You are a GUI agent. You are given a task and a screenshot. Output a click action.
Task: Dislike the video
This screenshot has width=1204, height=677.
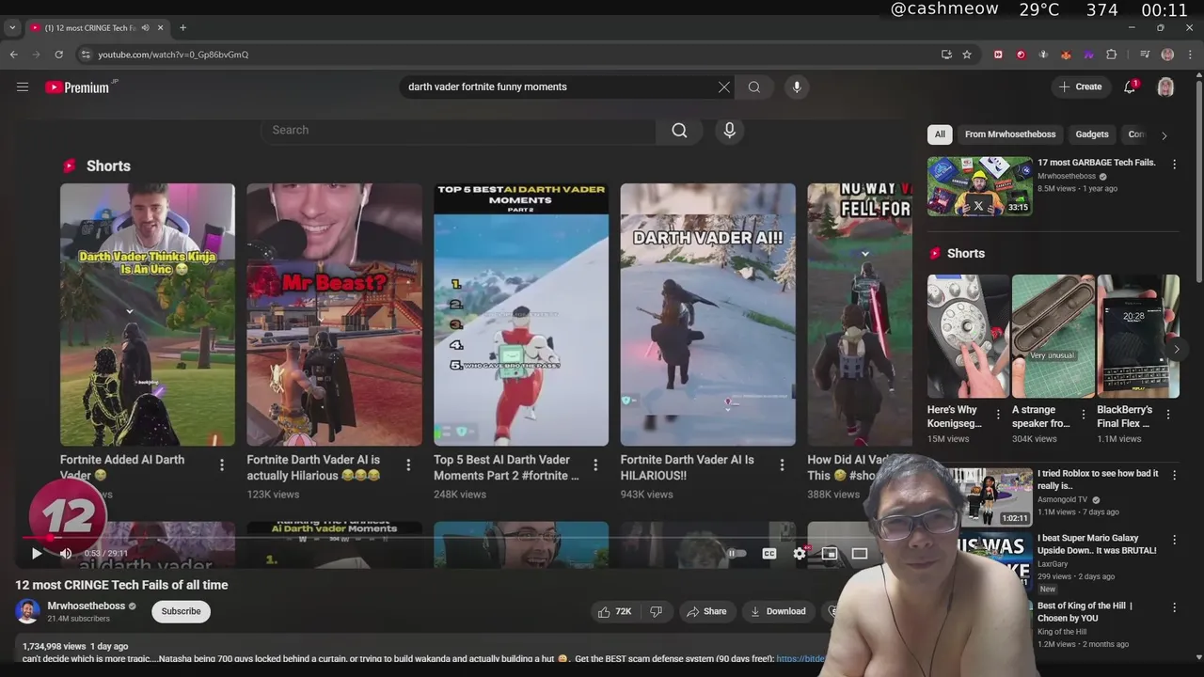pyautogui.click(x=656, y=611)
